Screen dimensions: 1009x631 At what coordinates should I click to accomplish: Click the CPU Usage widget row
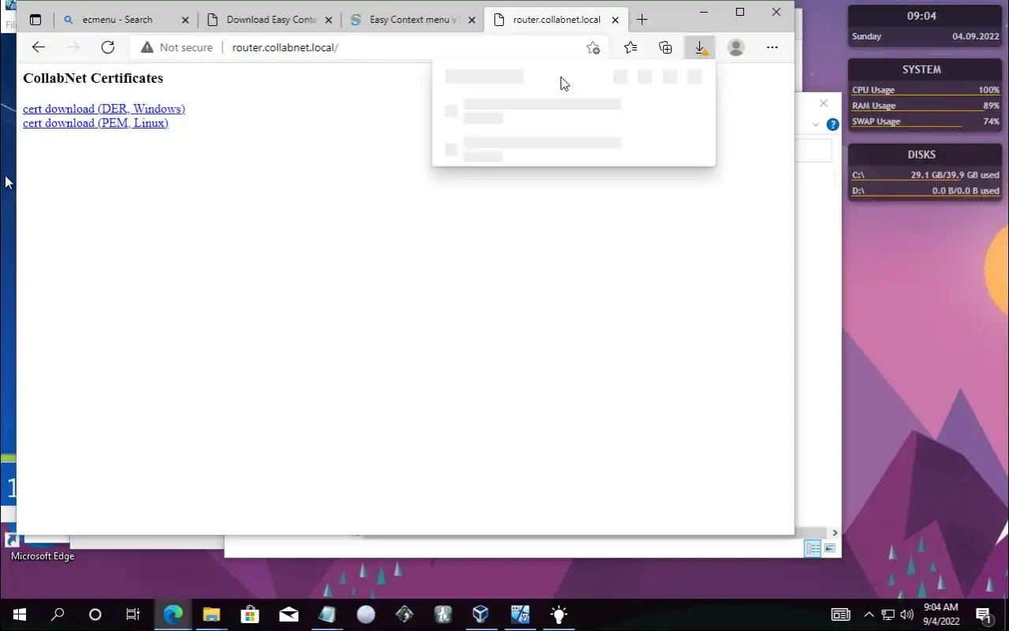pyautogui.click(x=925, y=90)
